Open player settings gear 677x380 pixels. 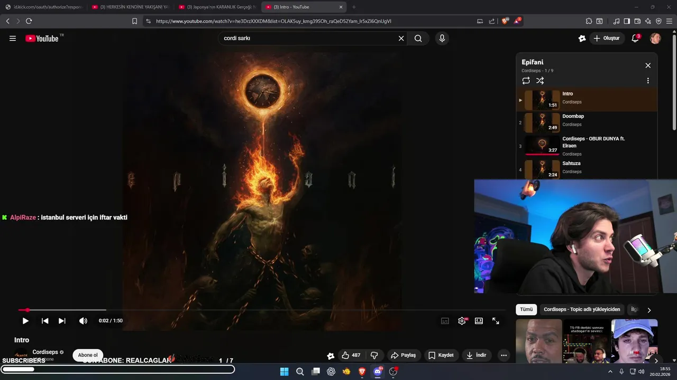point(462,321)
